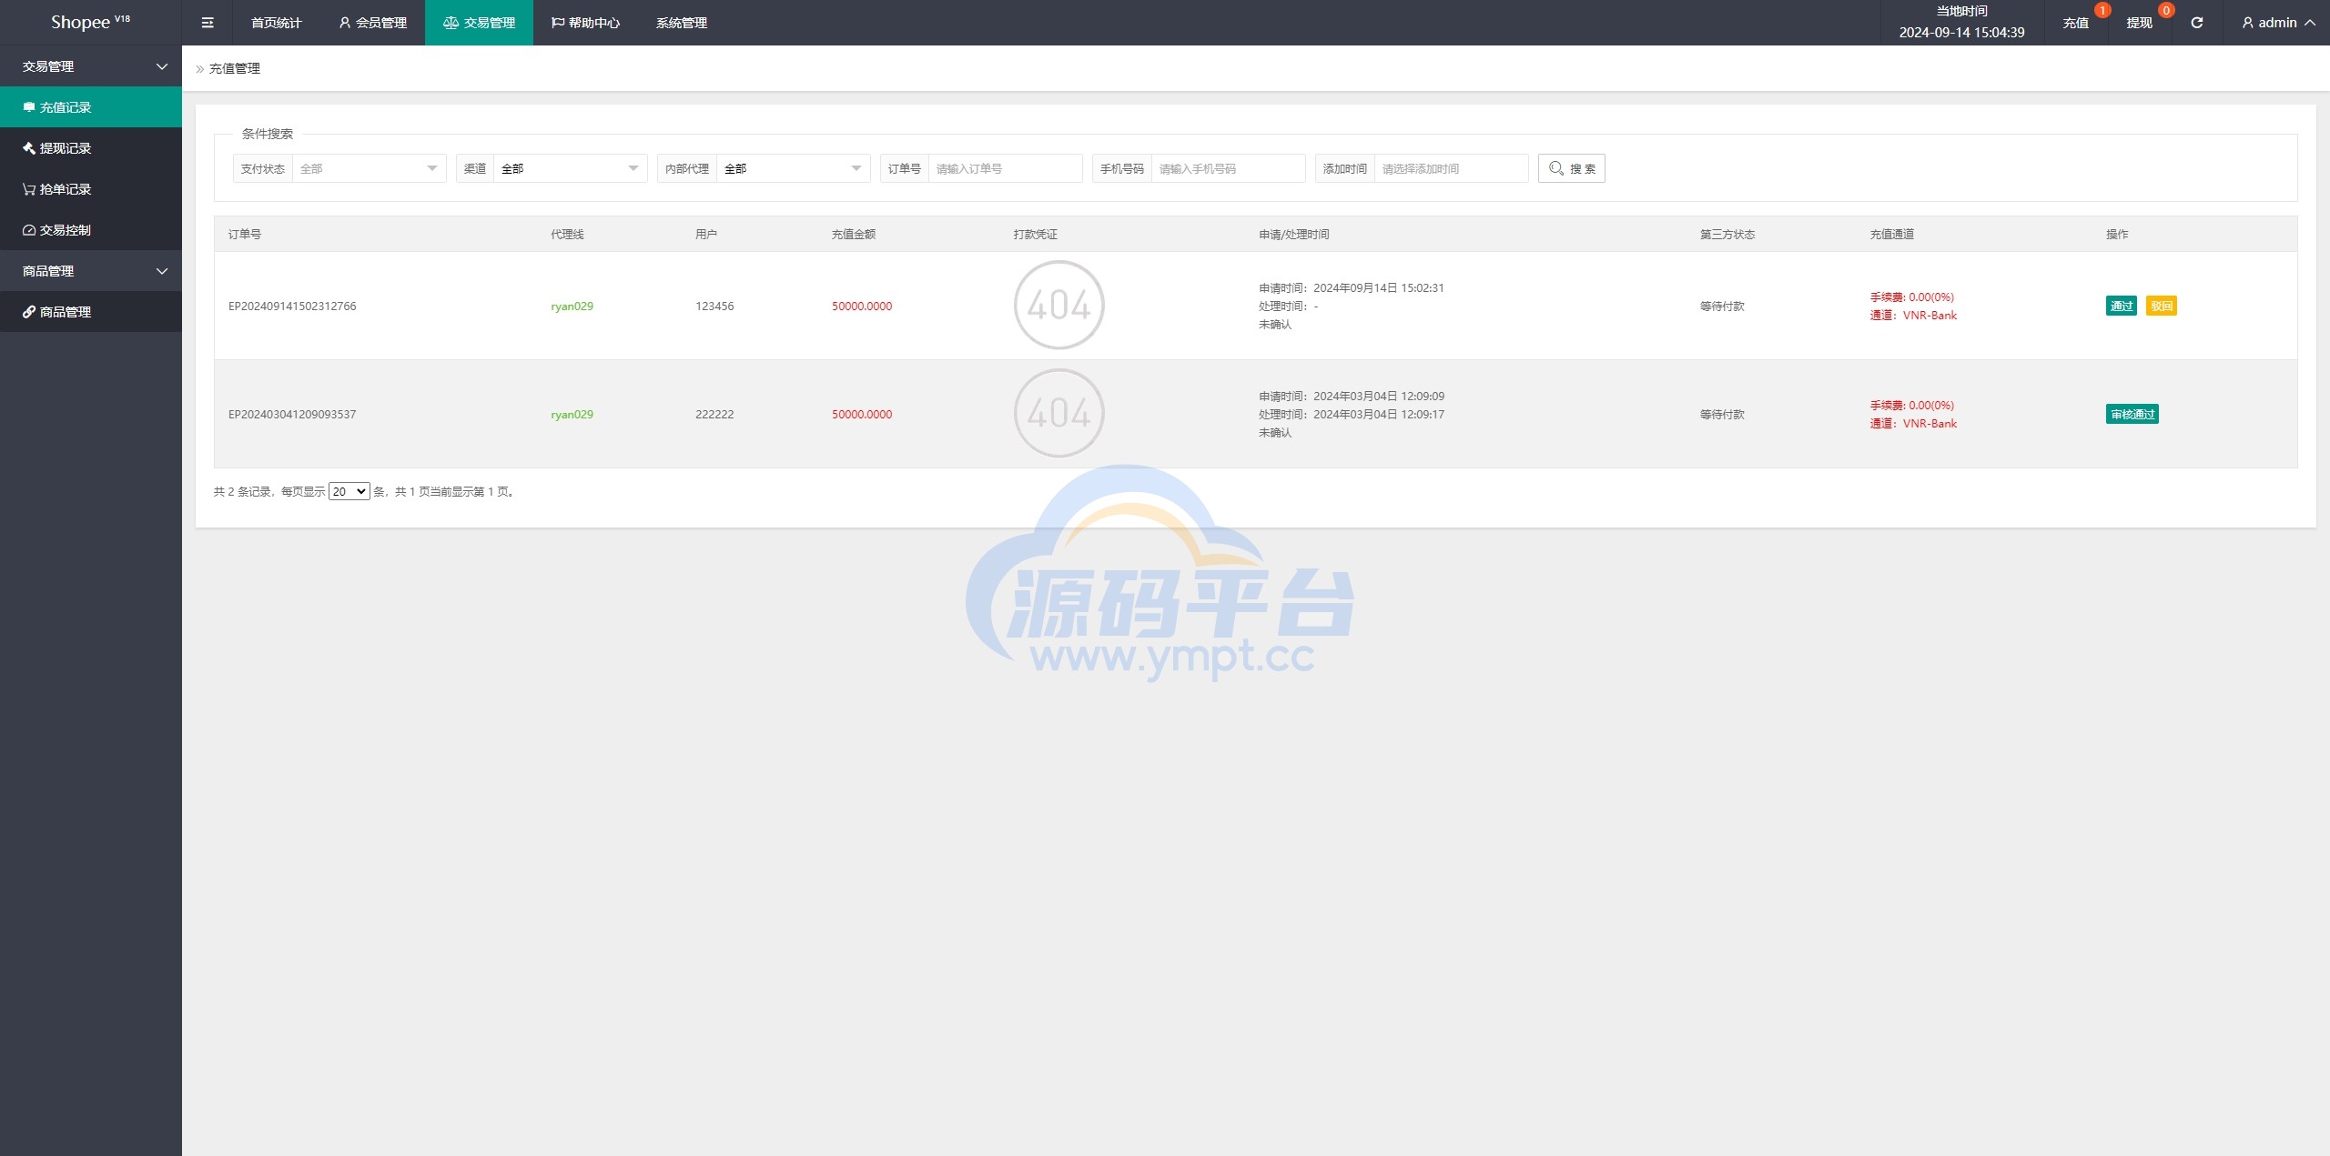This screenshot has width=2330, height=1156.
Task: Click the 申请/处理时间 column header
Action: coord(1294,235)
